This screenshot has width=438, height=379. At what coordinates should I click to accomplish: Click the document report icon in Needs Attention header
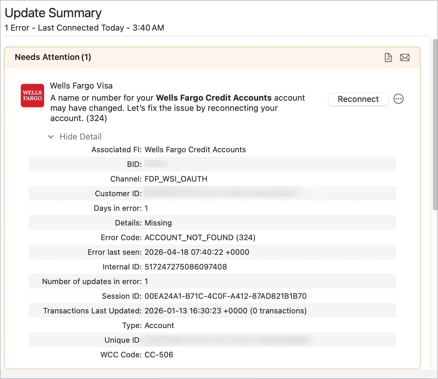click(388, 57)
